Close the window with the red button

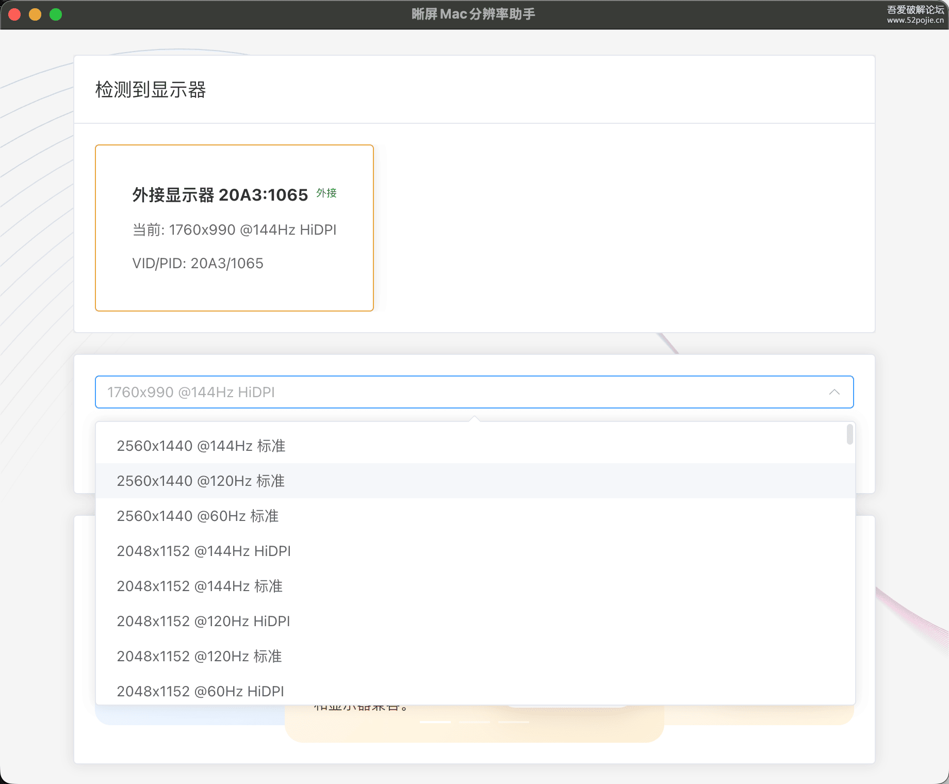coord(14,14)
